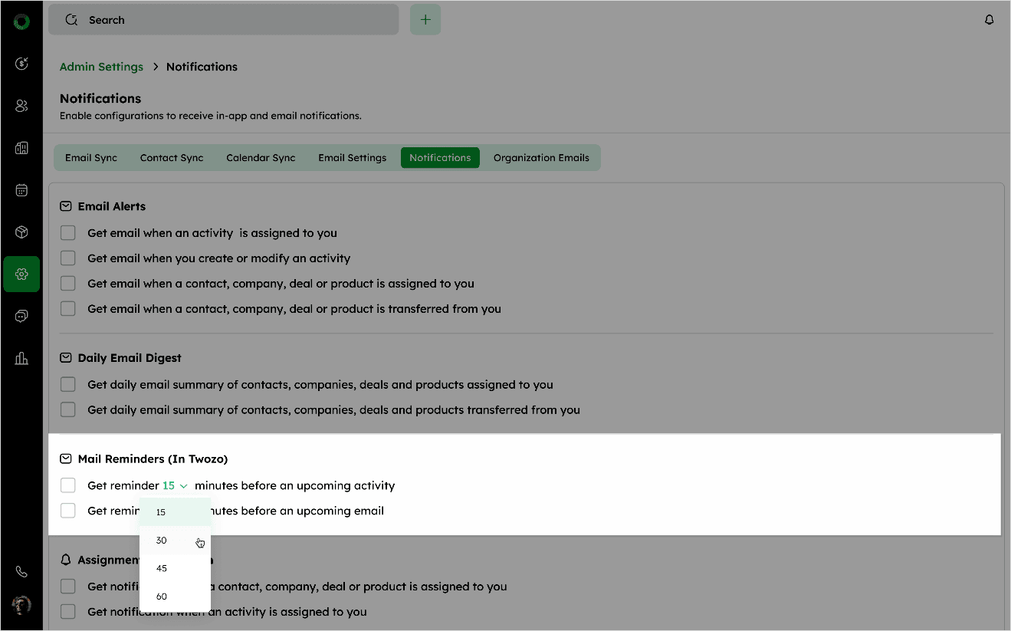Enable reminder before an upcoming activity checkbox
Image resolution: width=1011 pixels, height=631 pixels.
68,485
